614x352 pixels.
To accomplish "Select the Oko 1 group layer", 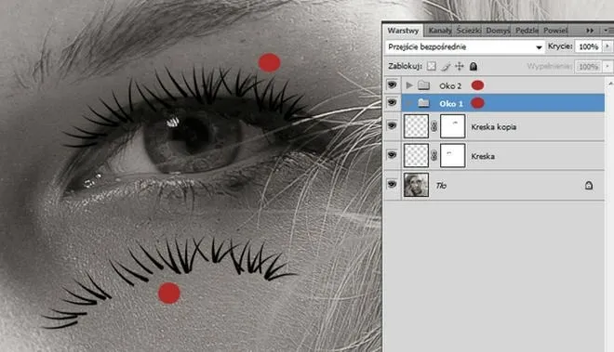I will pos(502,103).
